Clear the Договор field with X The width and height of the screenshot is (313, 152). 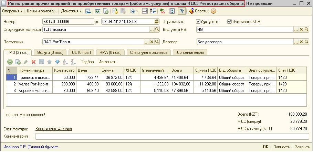(x=301, y=42)
